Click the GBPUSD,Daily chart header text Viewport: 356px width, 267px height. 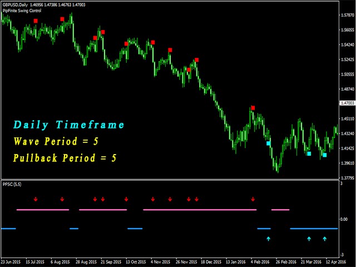(16, 5)
